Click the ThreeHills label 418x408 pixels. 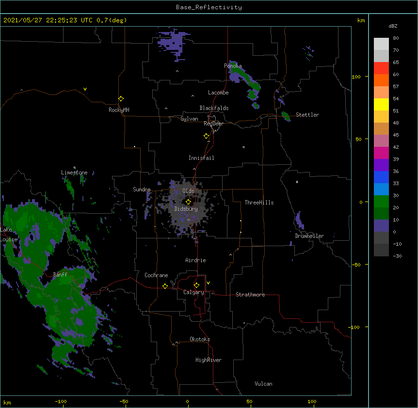coord(259,203)
